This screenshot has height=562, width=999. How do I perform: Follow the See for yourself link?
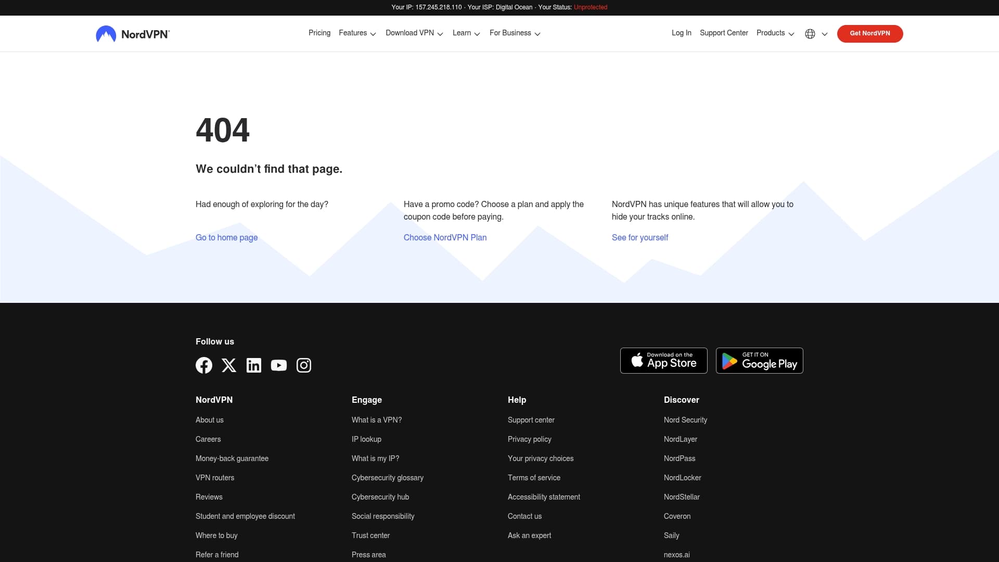pos(640,238)
